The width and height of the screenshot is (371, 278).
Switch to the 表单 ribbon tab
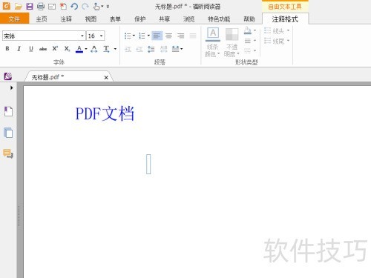(115, 19)
